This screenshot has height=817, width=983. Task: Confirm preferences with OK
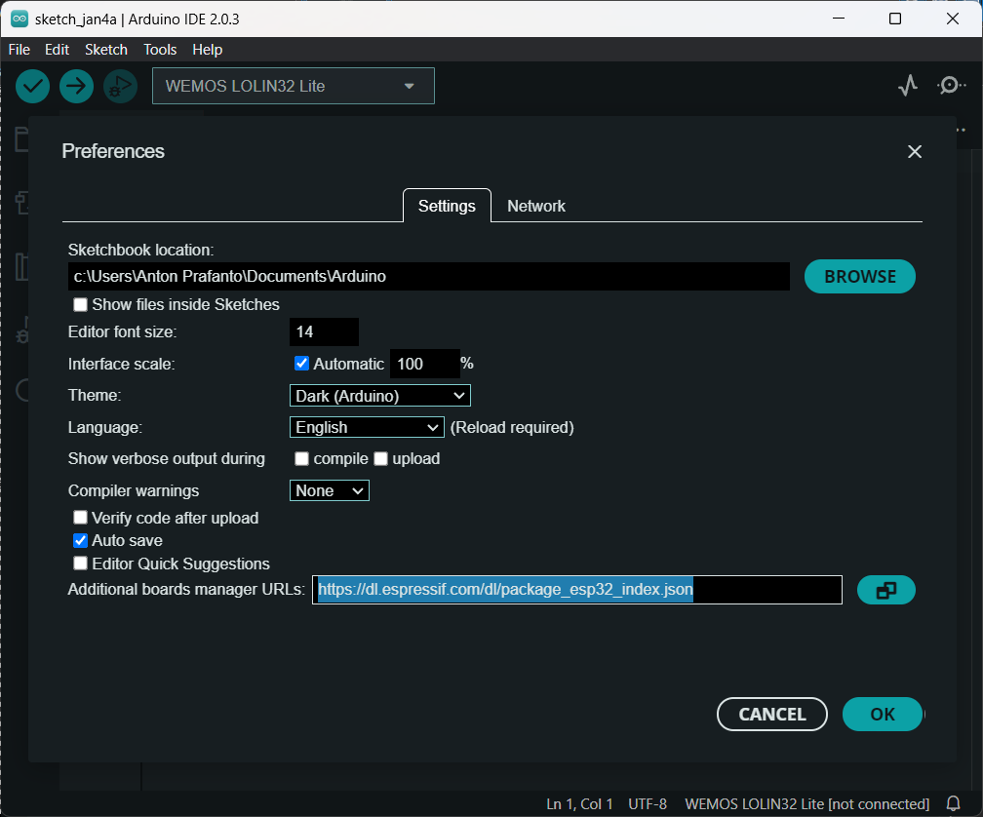click(x=882, y=715)
